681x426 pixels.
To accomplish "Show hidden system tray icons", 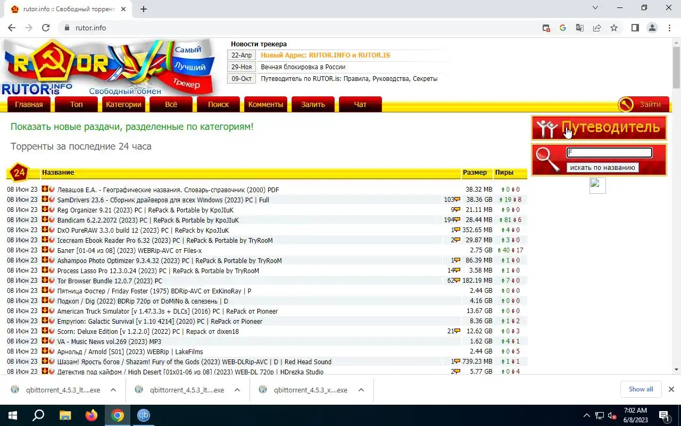I will pos(587,415).
